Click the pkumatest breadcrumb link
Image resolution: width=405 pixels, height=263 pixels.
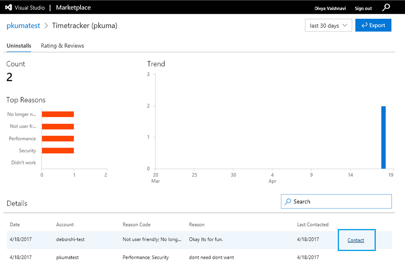point(23,25)
